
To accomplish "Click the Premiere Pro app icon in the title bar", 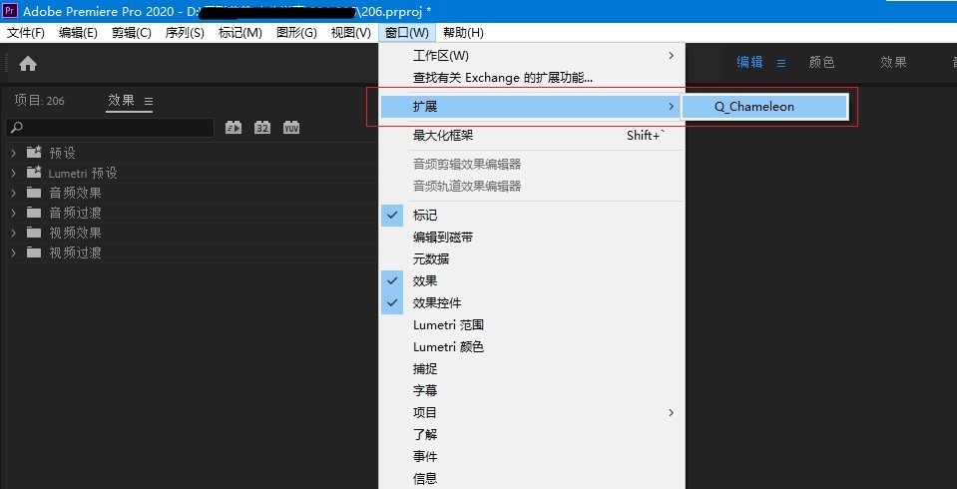I will 10,10.
